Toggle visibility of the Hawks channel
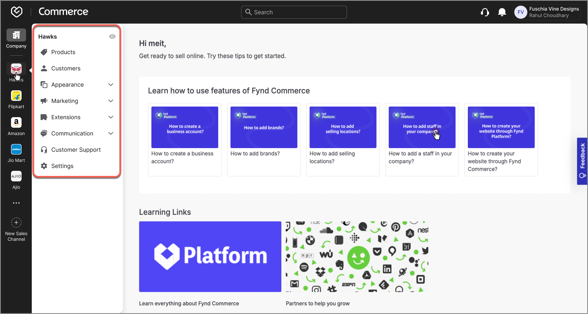This screenshot has width=588, height=314. (112, 36)
